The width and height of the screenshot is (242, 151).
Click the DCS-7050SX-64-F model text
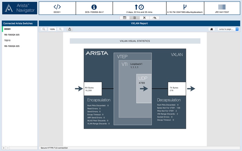94,12
